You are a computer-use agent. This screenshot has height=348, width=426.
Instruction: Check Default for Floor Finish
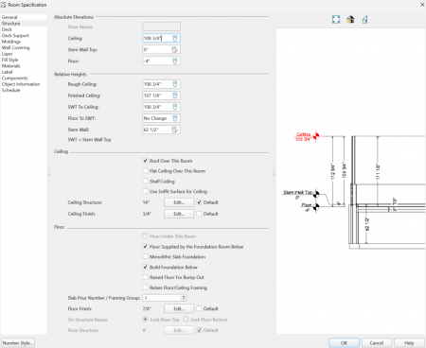click(x=199, y=308)
